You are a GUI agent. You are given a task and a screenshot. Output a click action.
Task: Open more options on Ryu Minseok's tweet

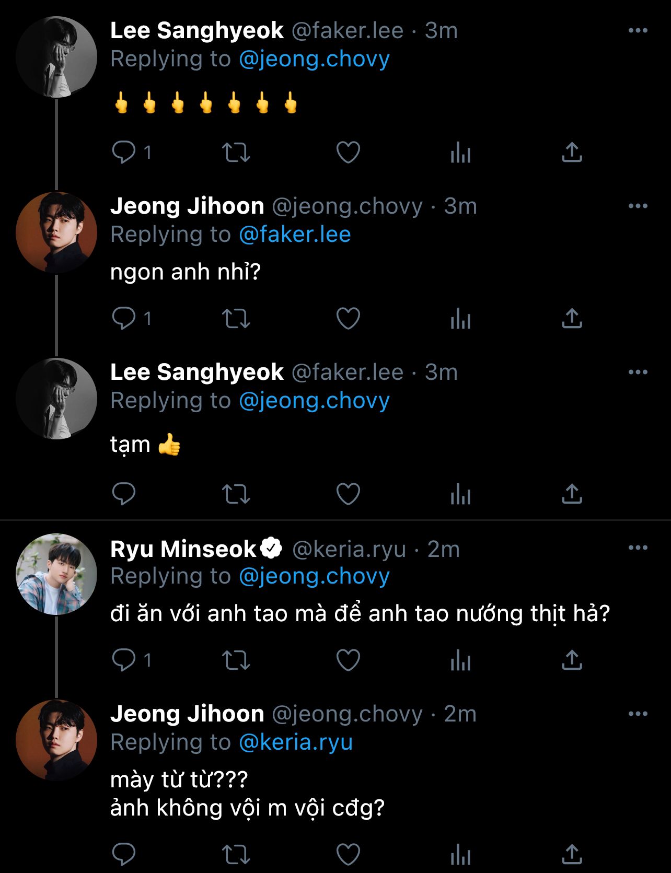pos(638,548)
